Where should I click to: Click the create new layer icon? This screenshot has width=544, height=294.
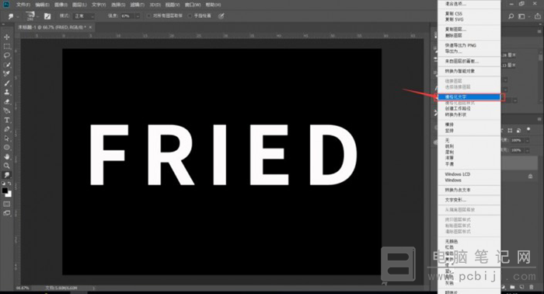point(521,287)
